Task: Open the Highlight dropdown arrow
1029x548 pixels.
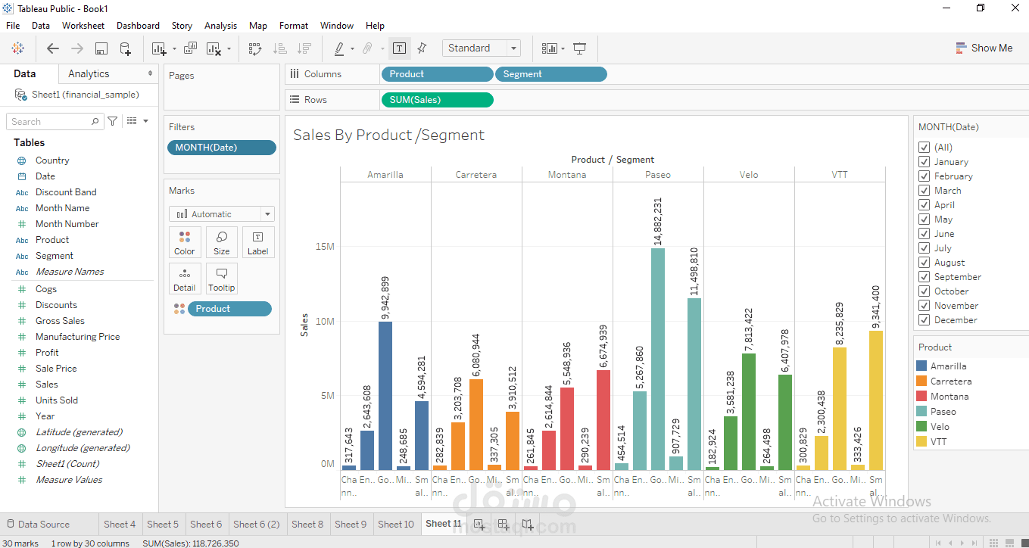Action: coord(352,49)
